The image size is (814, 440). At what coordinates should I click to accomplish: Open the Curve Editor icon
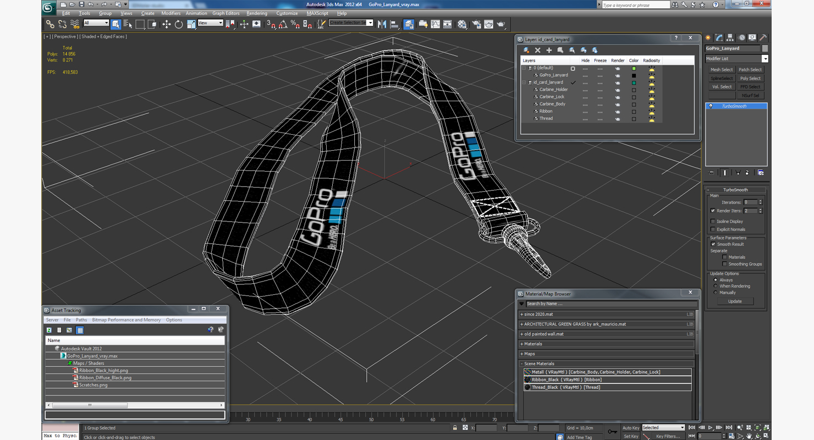pyautogui.click(x=436, y=24)
